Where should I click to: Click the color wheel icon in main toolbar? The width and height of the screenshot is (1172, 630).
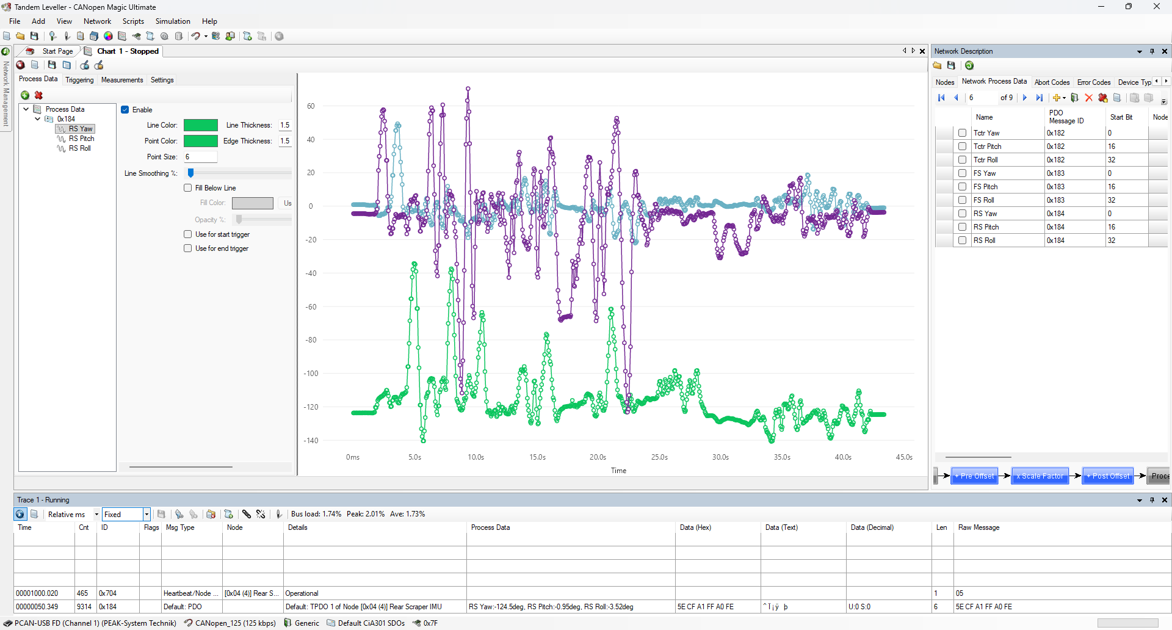click(x=108, y=37)
